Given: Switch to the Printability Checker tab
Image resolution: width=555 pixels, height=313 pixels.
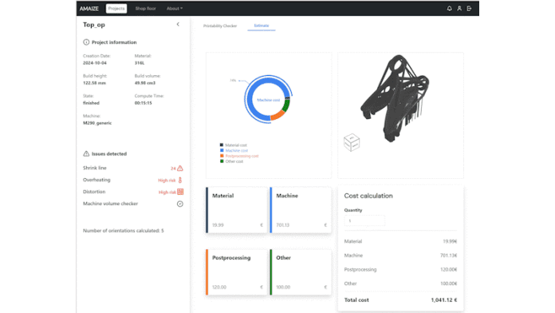Looking at the screenshot, I should point(220,26).
